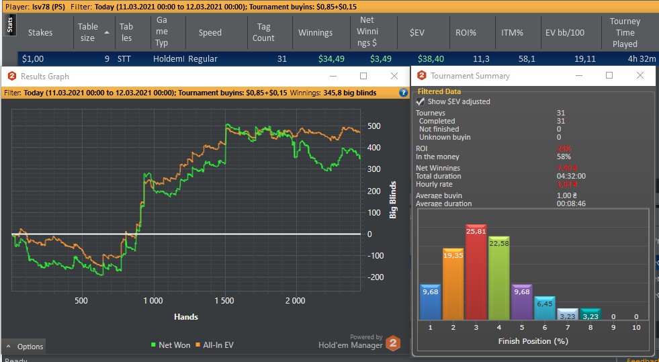
Task: Close the Results Graph window
Action: 394,76
